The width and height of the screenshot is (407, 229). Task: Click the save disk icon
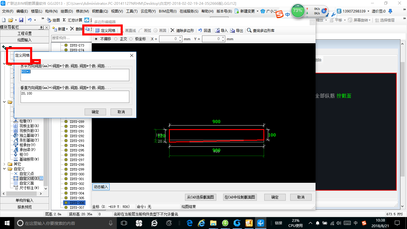pos(21,20)
